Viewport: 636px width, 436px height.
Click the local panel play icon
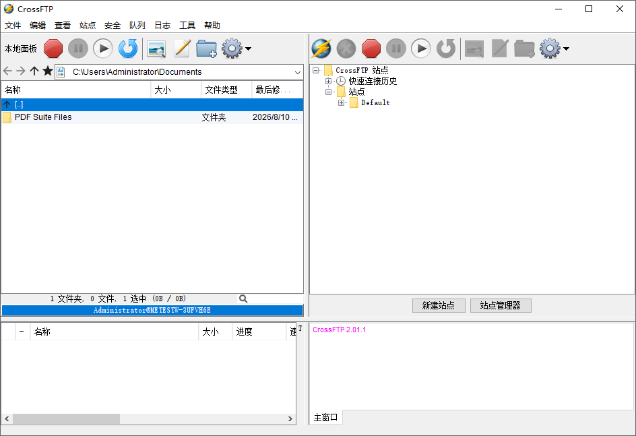pos(103,49)
